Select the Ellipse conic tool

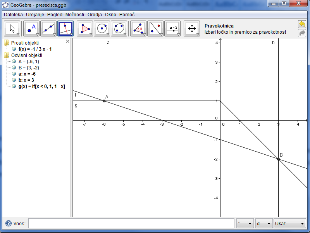[119, 28]
